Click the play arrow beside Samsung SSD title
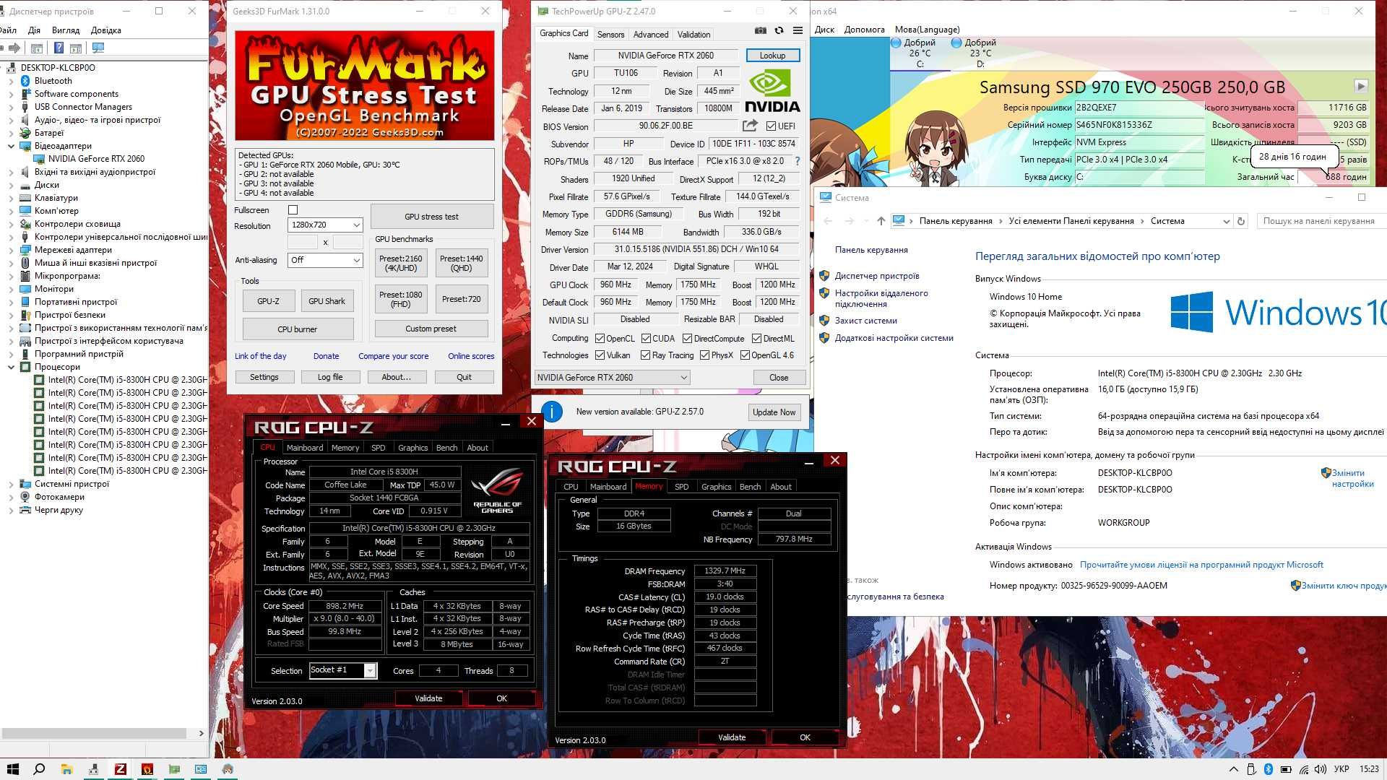Viewport: 1387px width, 780px height. pyautogui.click(x=1361, y=86)
